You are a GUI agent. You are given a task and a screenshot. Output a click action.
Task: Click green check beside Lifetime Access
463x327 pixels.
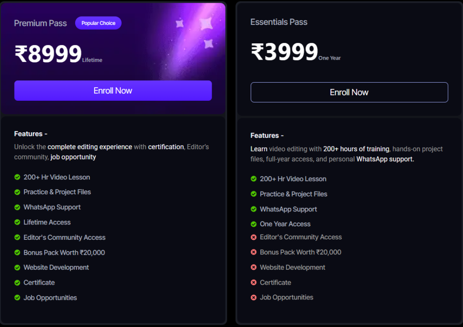tap(17, 222)
